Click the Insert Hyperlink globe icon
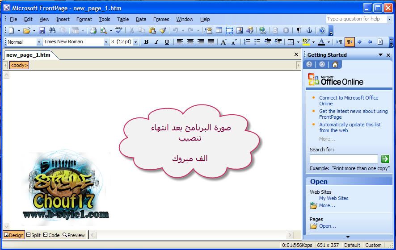This screenshot has height=250, width=396. tap(263, 30)
